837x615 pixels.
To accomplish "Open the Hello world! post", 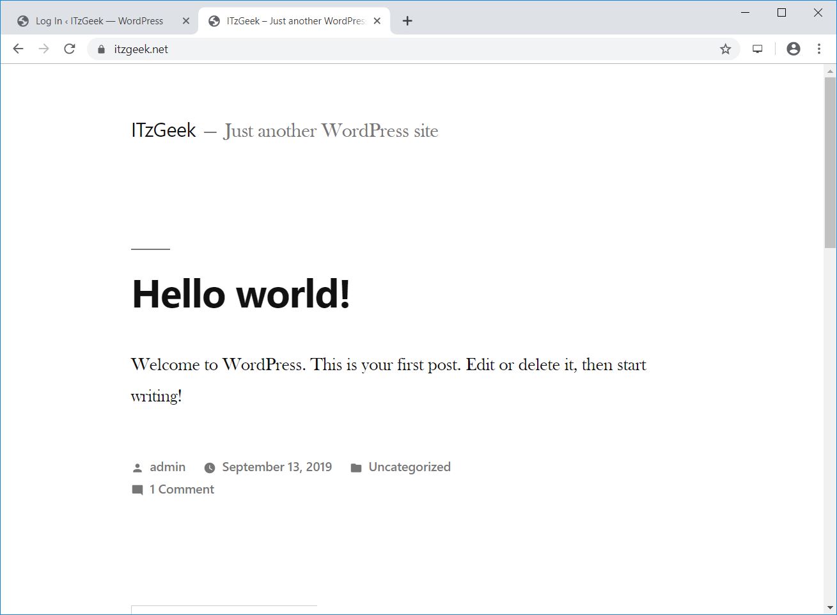I will pyautogui.click(x=241, y=294).
